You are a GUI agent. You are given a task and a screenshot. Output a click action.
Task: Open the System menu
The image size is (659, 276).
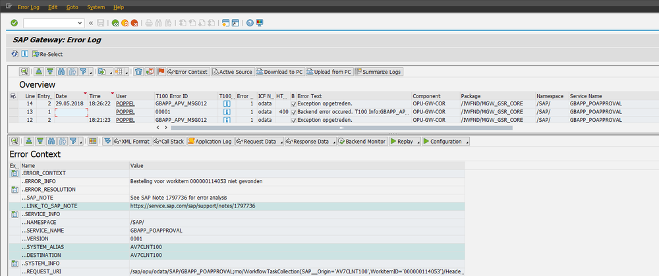coord(96,7)
